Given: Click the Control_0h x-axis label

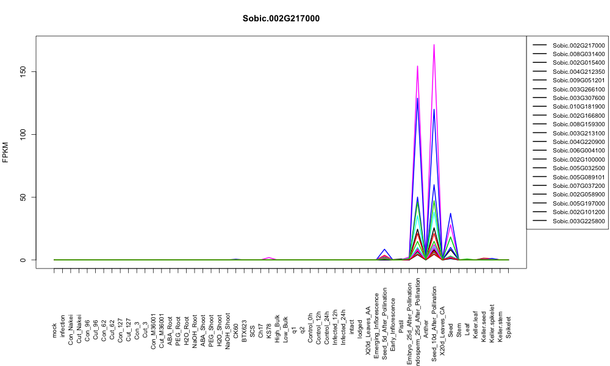Looking at the screenshot, I should tap(310, 323).
